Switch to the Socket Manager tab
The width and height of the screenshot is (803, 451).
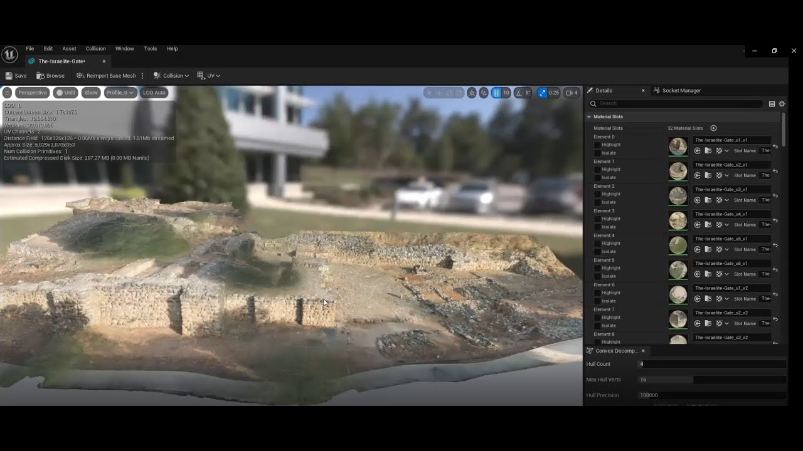tap(677, 91)
